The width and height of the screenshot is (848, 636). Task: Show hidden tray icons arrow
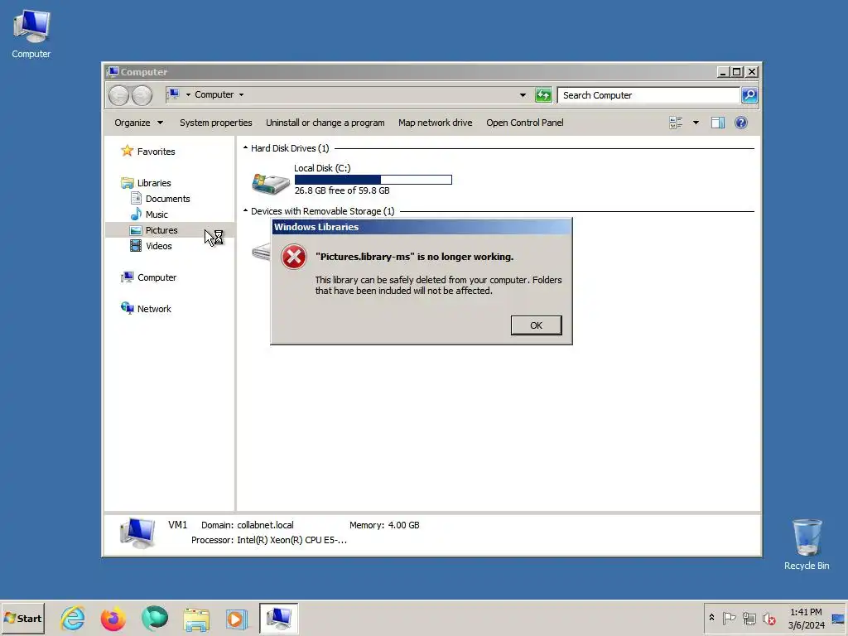pos(711,618)
